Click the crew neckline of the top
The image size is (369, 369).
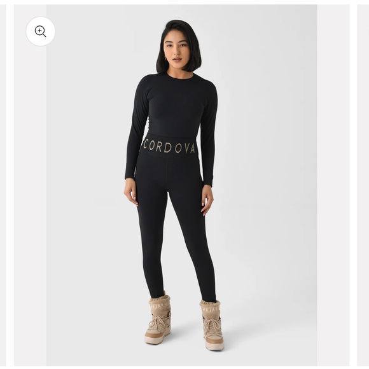(x=181, y=76)
